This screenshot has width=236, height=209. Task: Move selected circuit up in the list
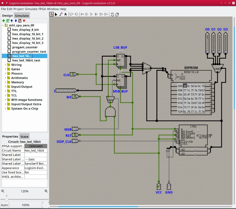(x=11, y=21)
